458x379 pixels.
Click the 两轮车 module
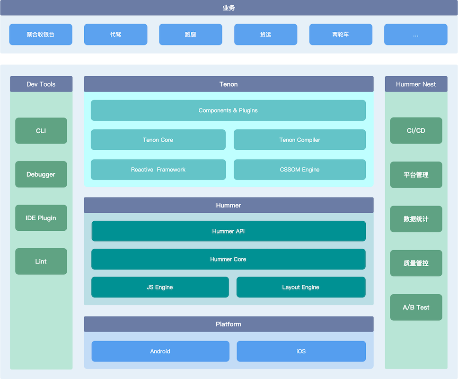(x=340, y=34)
